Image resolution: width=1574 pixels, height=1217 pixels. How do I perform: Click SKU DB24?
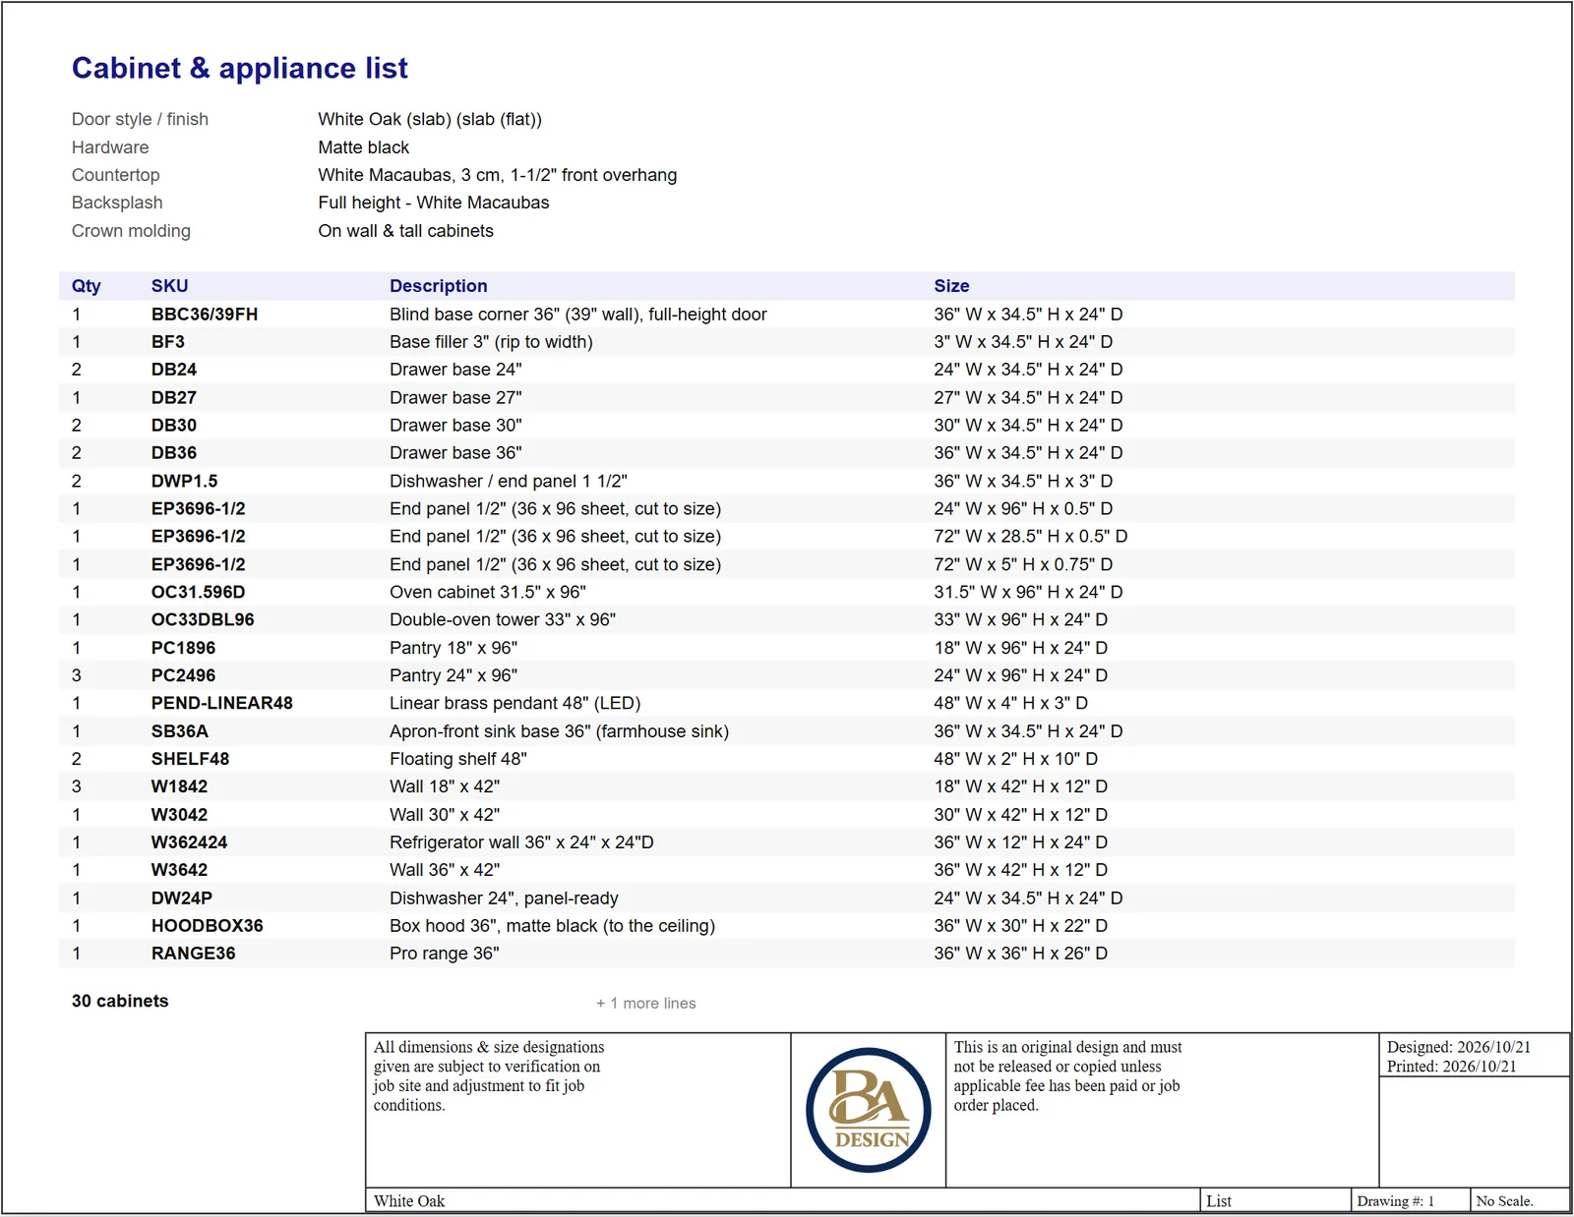[173, 370]
